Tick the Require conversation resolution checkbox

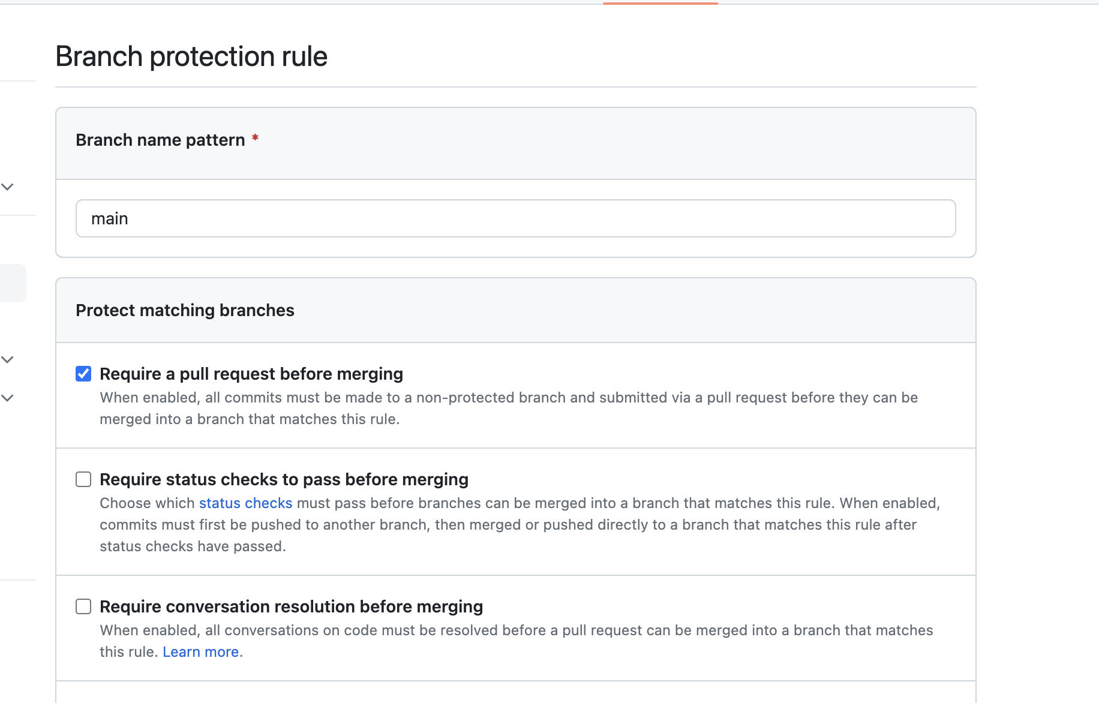point(83,606)
